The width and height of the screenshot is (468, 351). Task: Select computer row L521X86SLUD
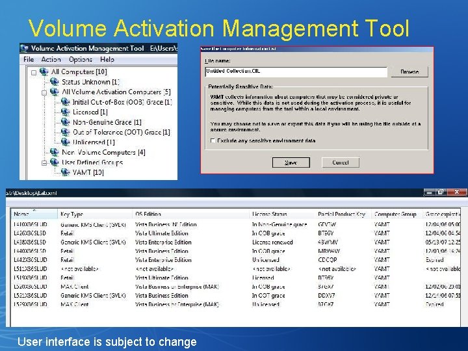pyautogui.click(x=236, y=296)
